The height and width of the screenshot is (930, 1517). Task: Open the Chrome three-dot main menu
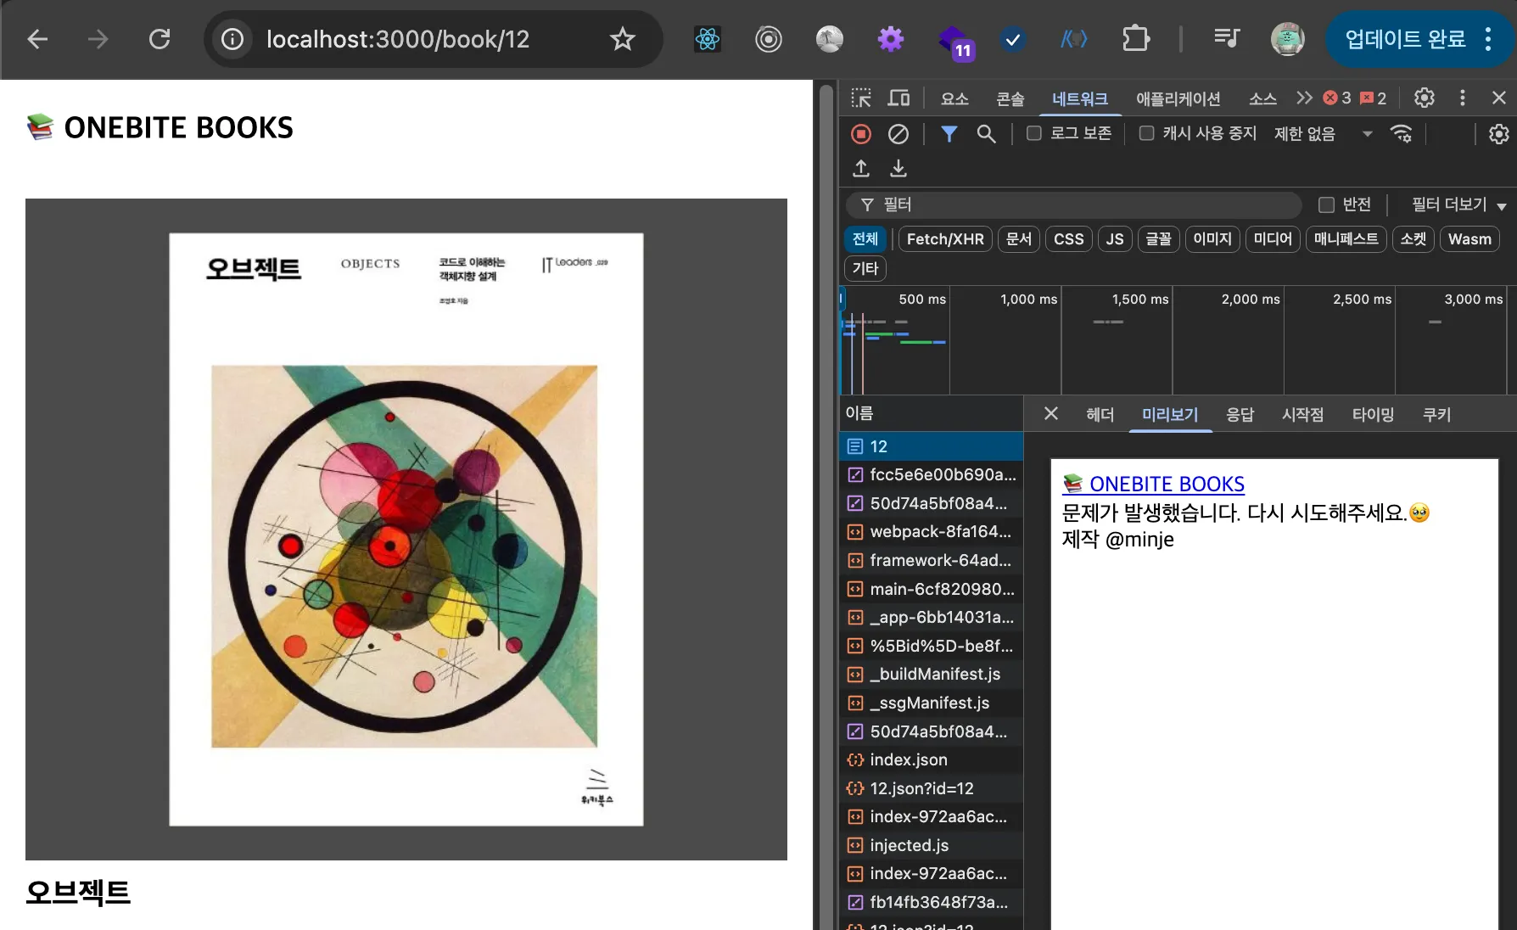pos(1488,39)
